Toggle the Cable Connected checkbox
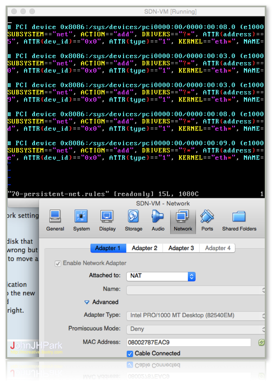The image size is (272, 387). tap(130, 354)
